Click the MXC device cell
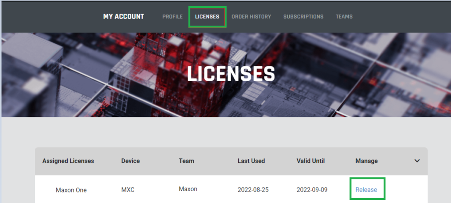This screenshot has width=451, height=203. (x=128, y=190)
